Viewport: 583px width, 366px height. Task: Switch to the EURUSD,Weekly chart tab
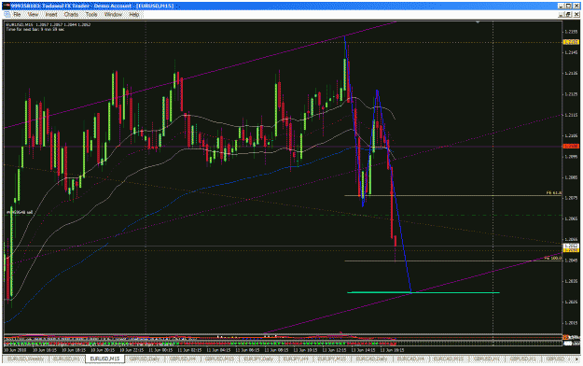[26, 359]
